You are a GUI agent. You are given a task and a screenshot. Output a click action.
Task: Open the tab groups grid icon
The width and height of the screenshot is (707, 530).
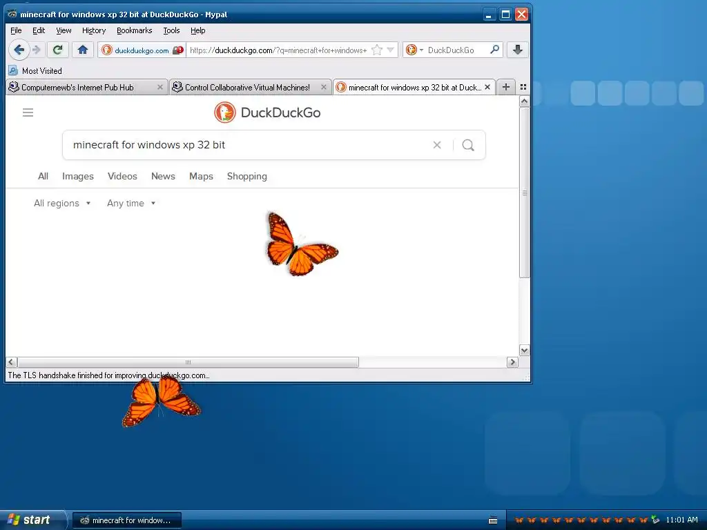pyautogui.click(x=523, y=87)
